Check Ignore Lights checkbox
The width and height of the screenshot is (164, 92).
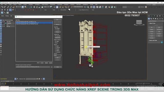(x=55, y=46)
